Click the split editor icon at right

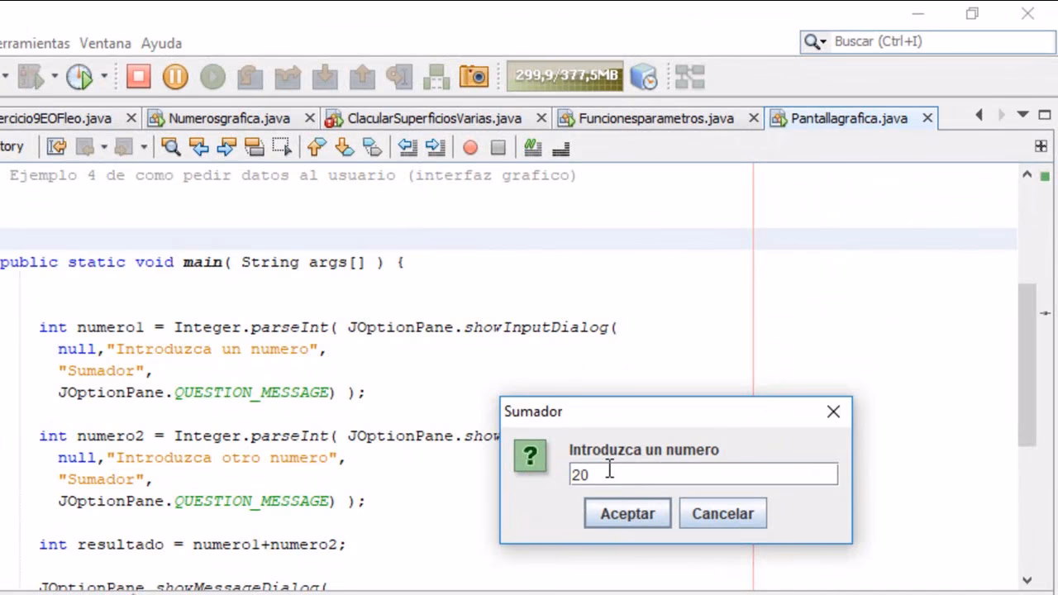click(x=1041, y=146)
